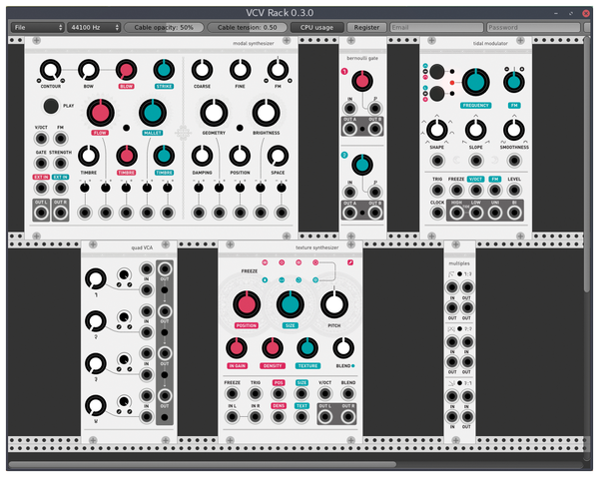599x477 pixels.
Task: Click the teal STRIKE knob
Action: (x=164, y=70)
